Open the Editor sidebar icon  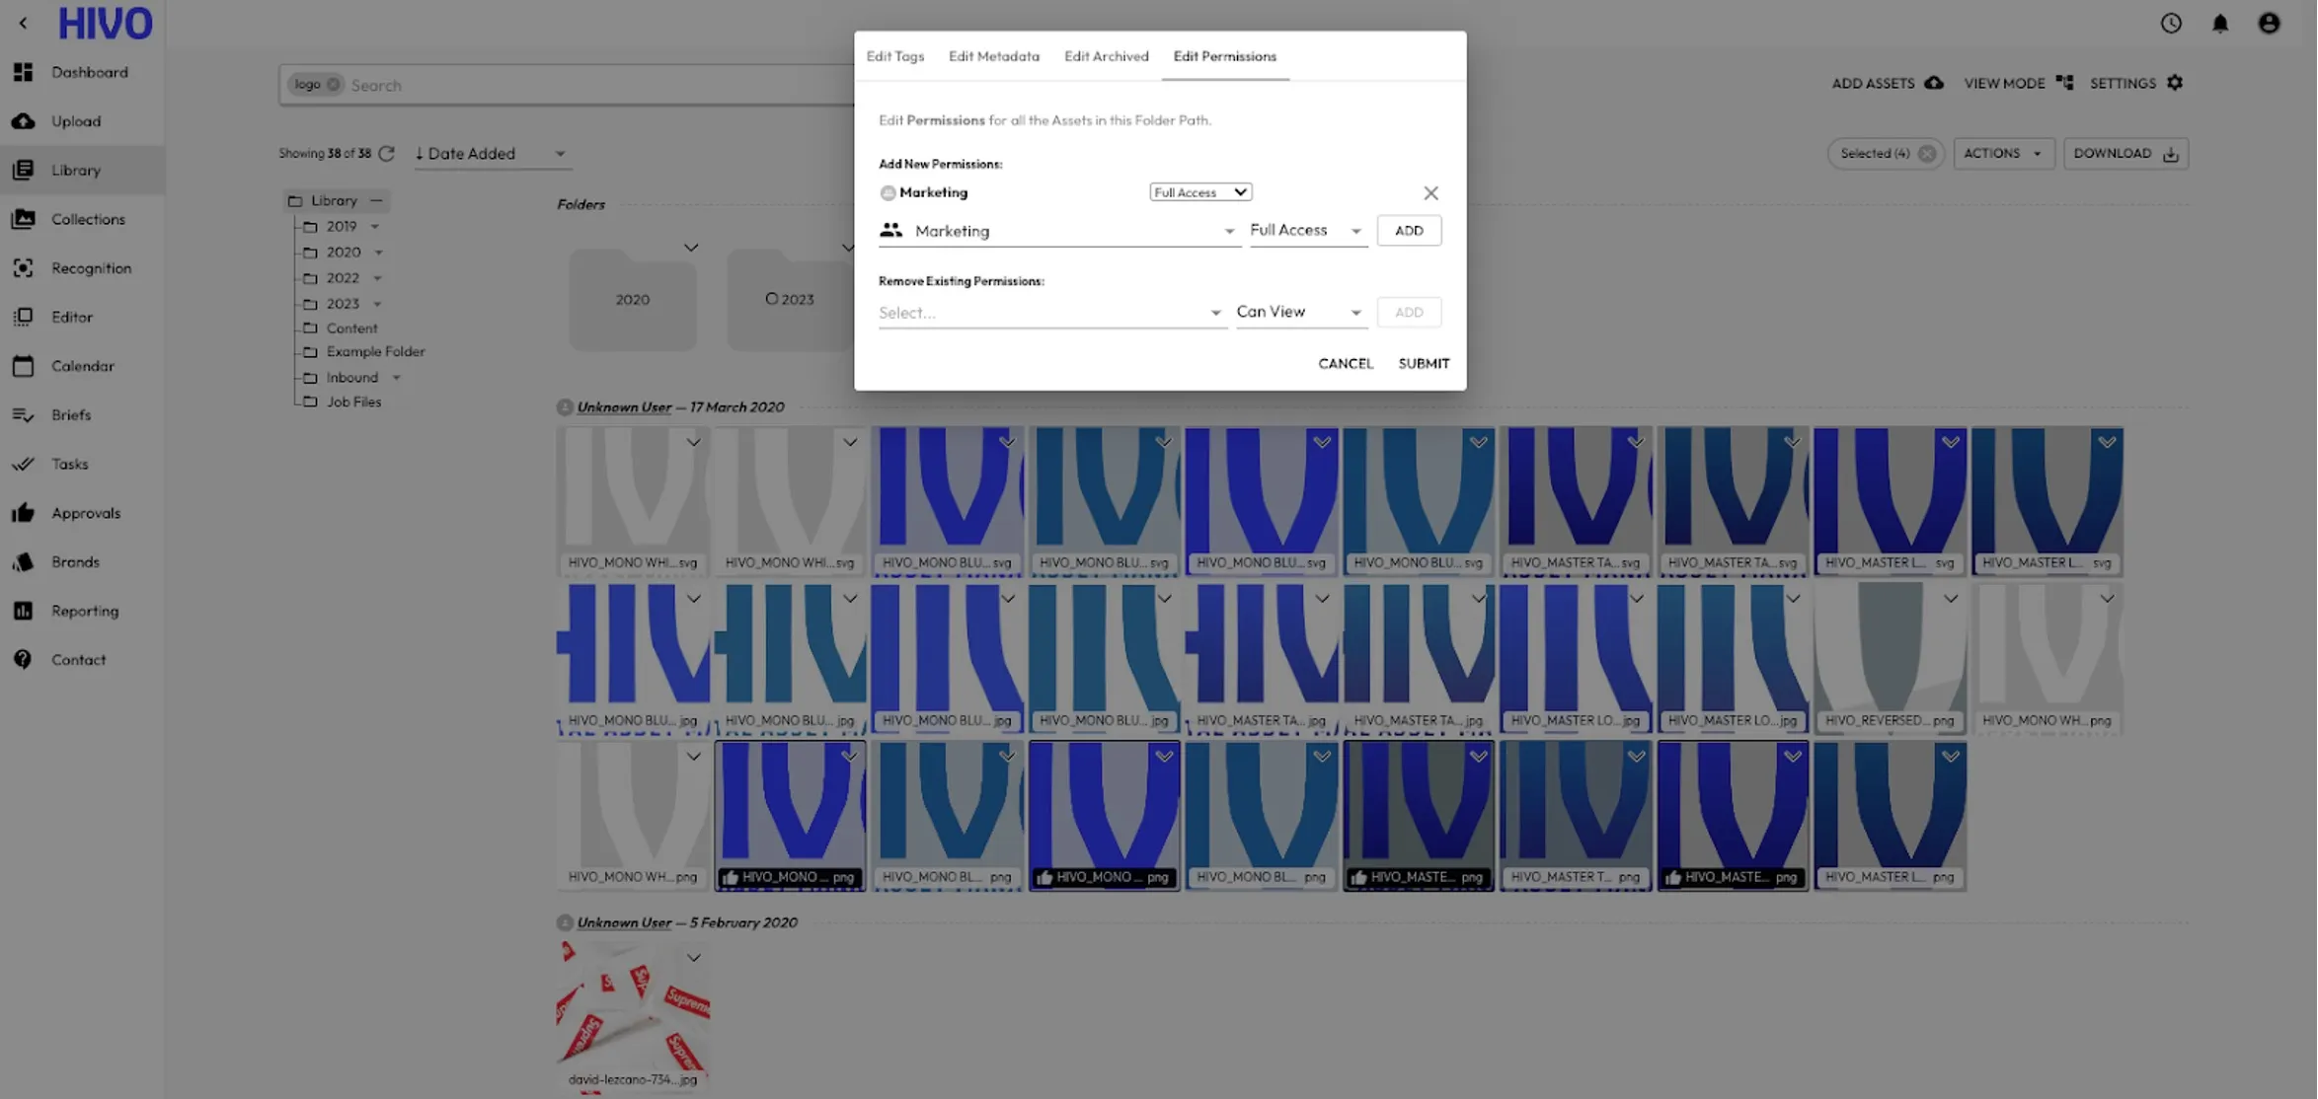click(23, 317)
